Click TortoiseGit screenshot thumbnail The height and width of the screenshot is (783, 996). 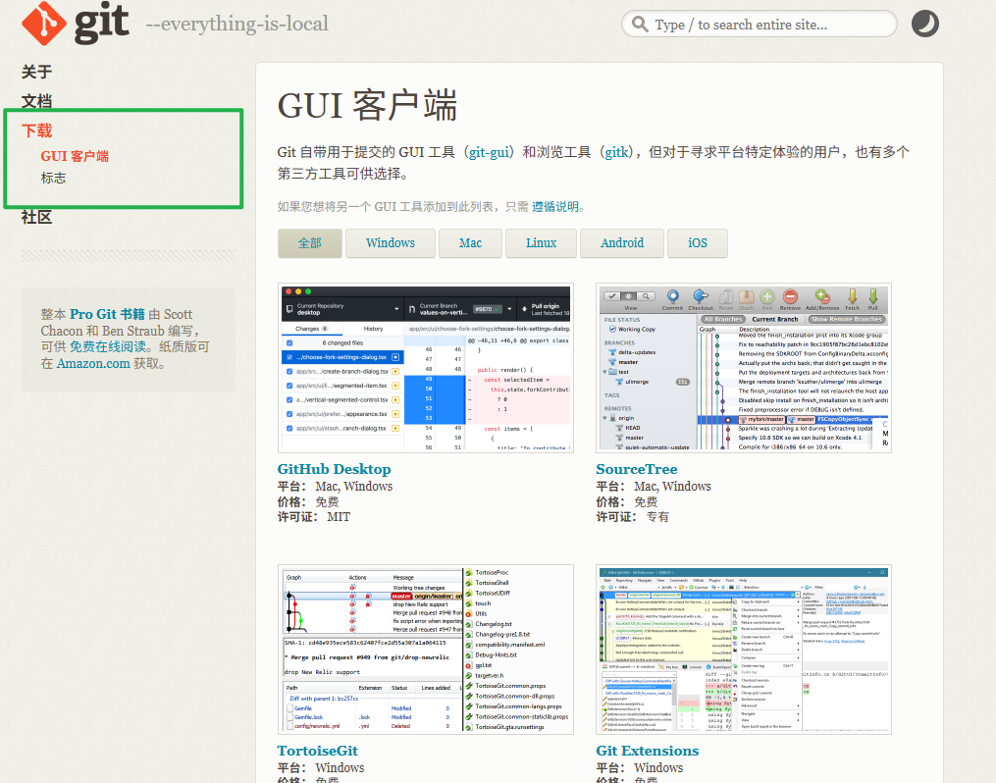tap(426, 649)
